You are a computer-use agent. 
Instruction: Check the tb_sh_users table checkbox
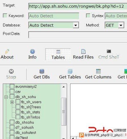18,102
